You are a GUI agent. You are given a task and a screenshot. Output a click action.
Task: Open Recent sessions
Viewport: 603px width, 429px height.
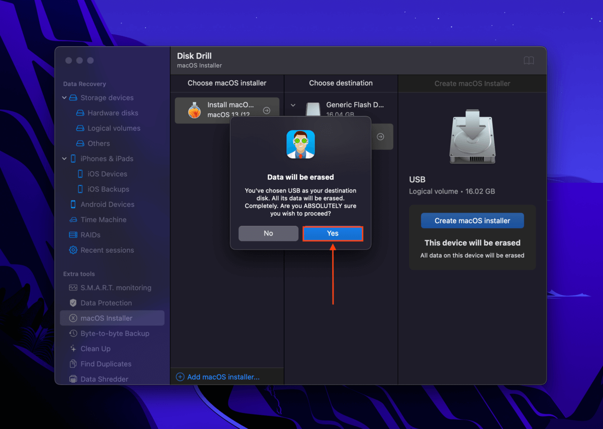pyautogui.click(x=107, y=250)
